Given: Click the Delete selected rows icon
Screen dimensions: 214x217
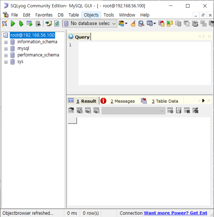Looking at the screenshot, I should [187, 110].
